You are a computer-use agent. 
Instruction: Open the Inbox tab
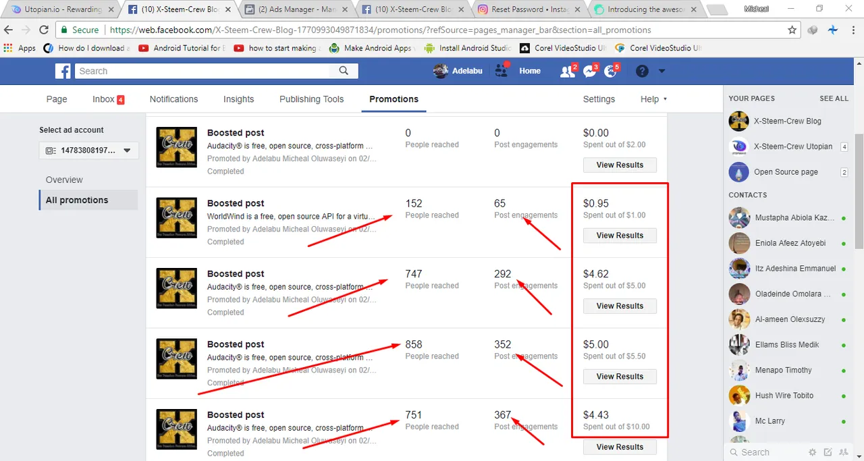pos(108,99)
